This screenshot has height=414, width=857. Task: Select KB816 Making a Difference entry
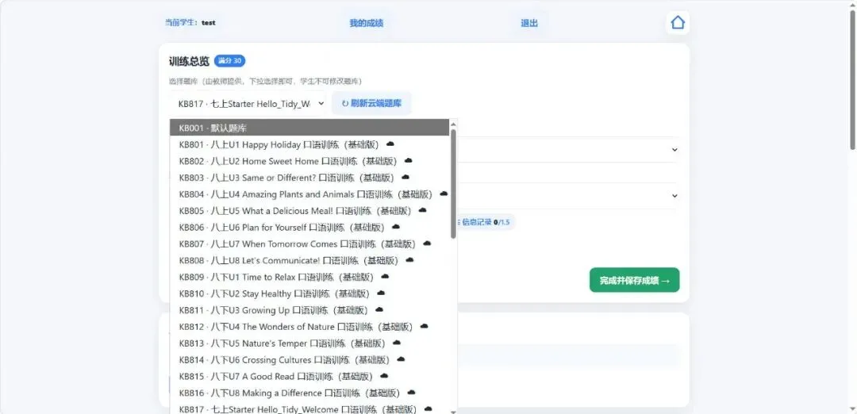tap(309, 393)
